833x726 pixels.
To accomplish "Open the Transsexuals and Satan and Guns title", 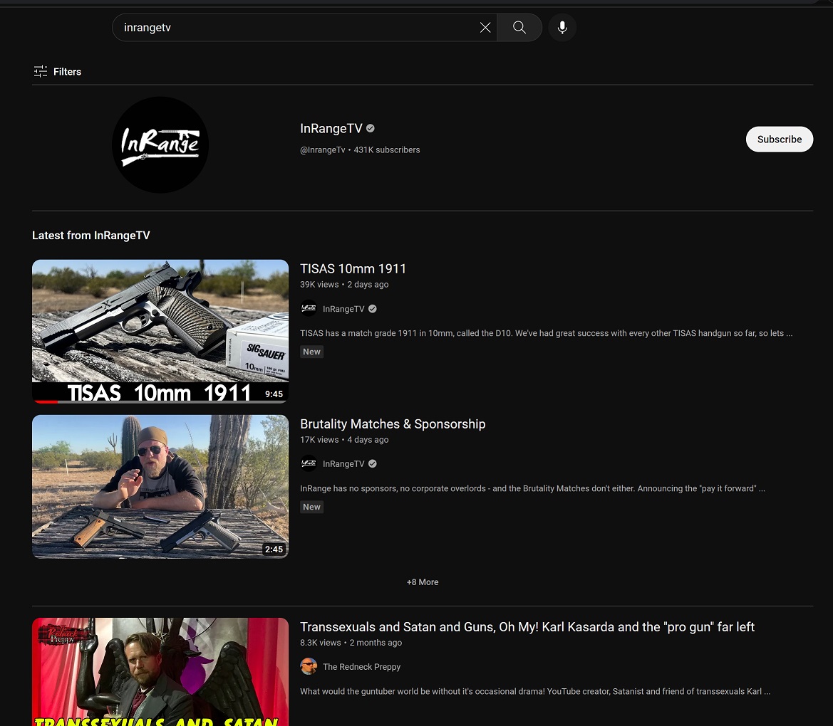I will (527, 627).
